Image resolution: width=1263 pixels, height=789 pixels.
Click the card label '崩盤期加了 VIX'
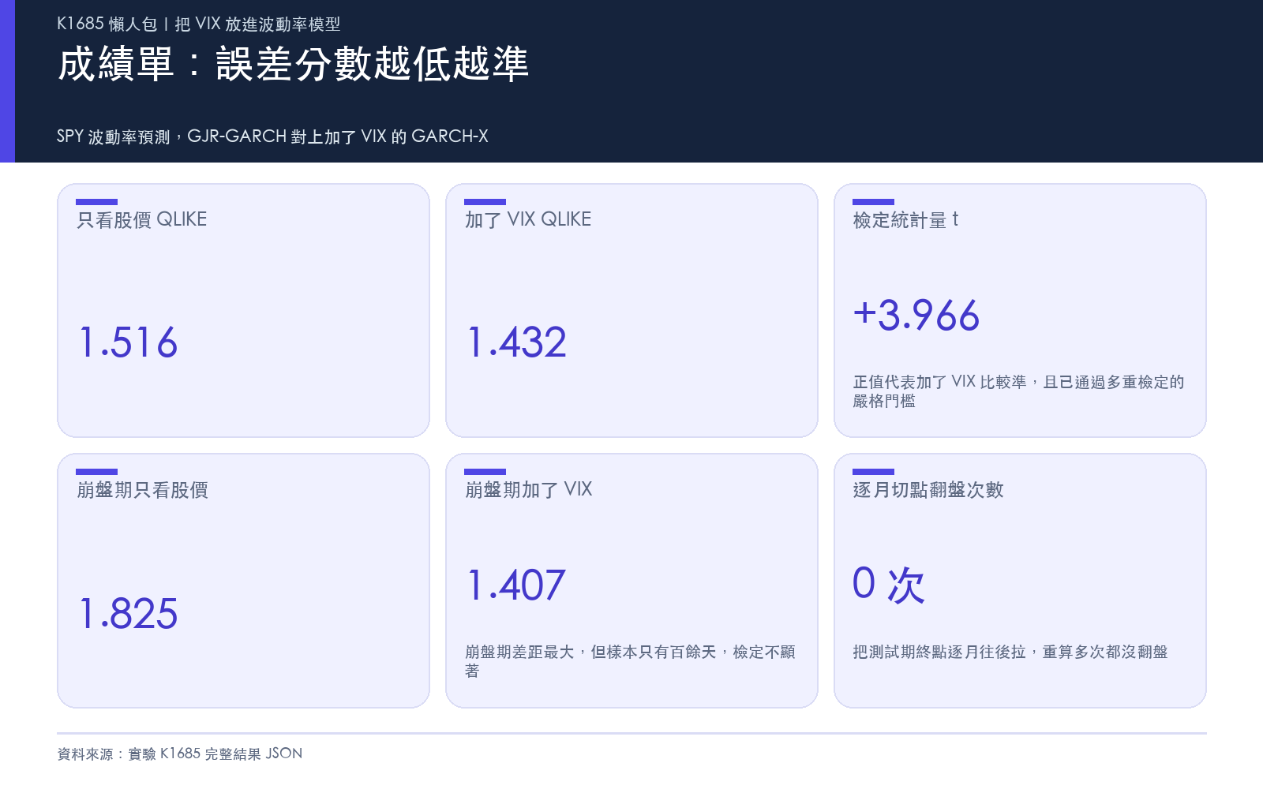click(528, 489)
